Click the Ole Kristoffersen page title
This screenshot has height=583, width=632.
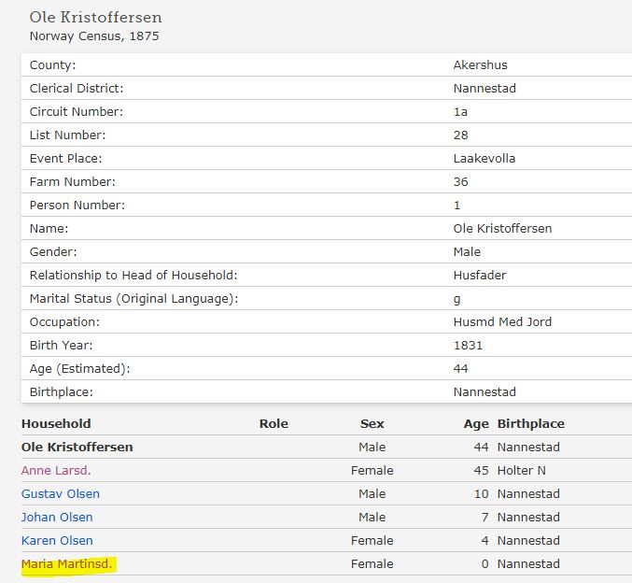point(95,18)
